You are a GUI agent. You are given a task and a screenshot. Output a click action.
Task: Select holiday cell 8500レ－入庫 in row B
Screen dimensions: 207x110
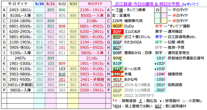pos(92,15)
